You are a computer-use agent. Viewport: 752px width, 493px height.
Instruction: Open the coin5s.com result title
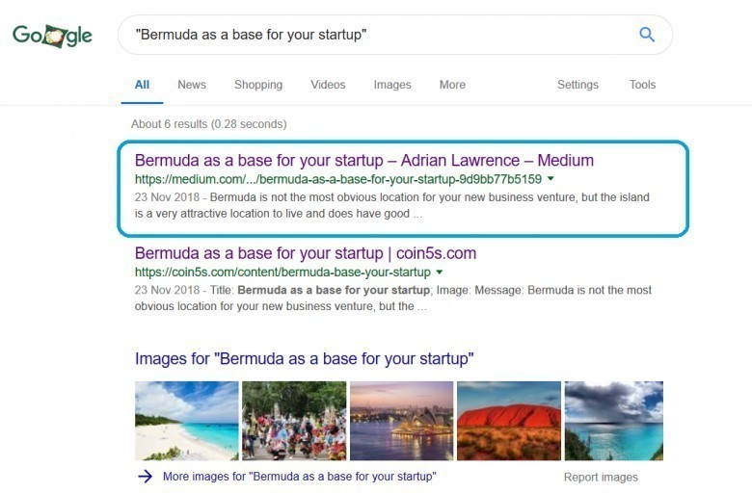306,254
